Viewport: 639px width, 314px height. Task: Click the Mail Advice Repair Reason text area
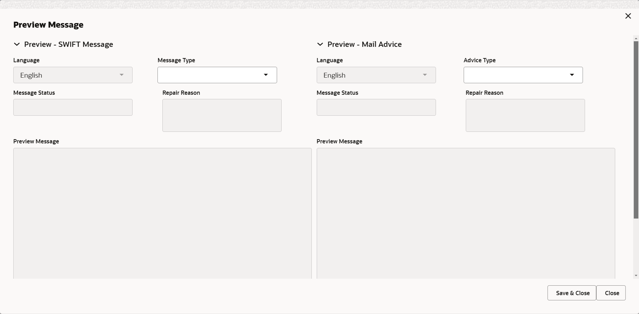[x=525, y=115]
